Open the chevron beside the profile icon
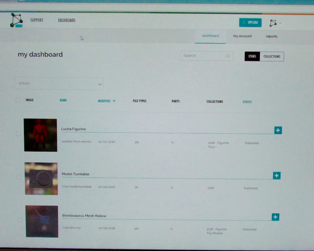The width and height of the screenshot is (314, 251). [280, 23]
